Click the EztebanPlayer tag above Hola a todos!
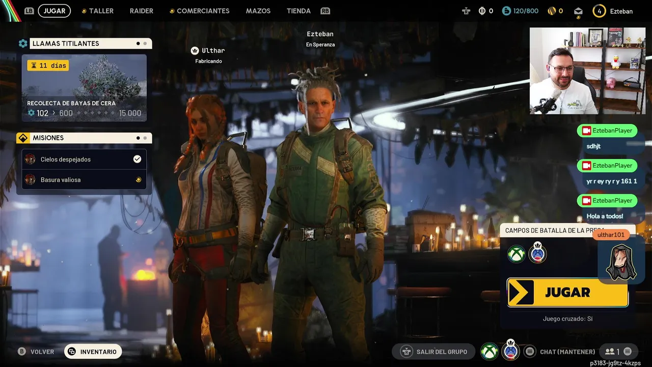652x367 pixels. point(607,201)
